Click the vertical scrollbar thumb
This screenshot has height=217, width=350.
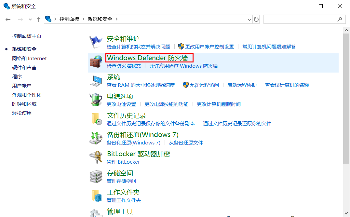pyautogui.click(x=346, y=99)
